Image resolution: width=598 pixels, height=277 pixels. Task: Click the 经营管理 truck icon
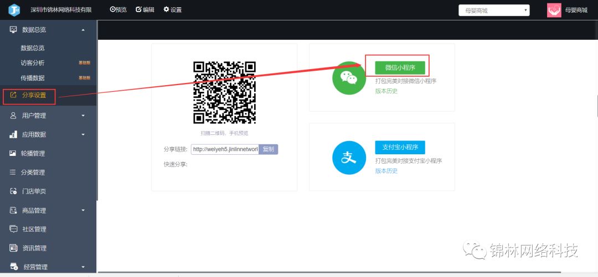click(14, 266)
